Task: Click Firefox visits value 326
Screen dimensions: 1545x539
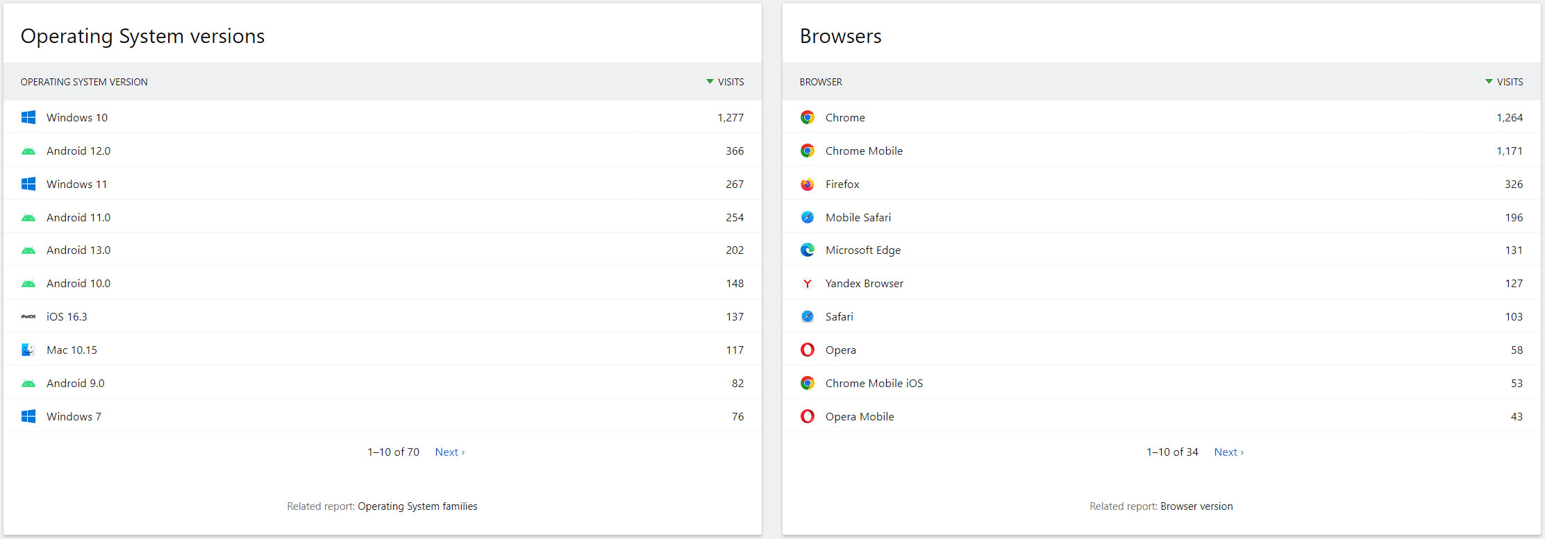Action: [1514, 185]
